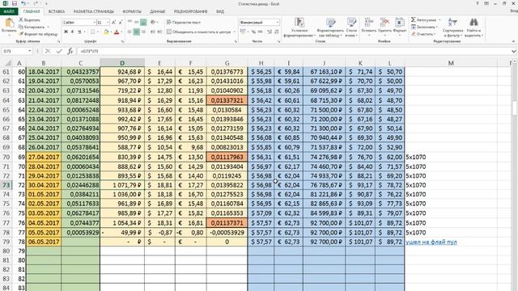
Task: Click Format (Формат) cells icon
Action: click(x=400, y=23)
